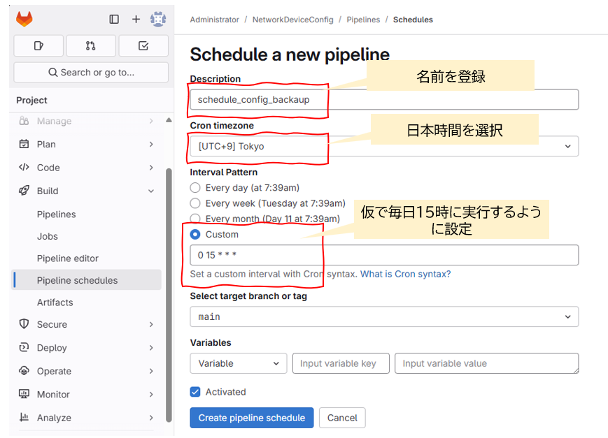Collapse the Build section in sidebar
608x438 pixels.
[x=151, y=191]
